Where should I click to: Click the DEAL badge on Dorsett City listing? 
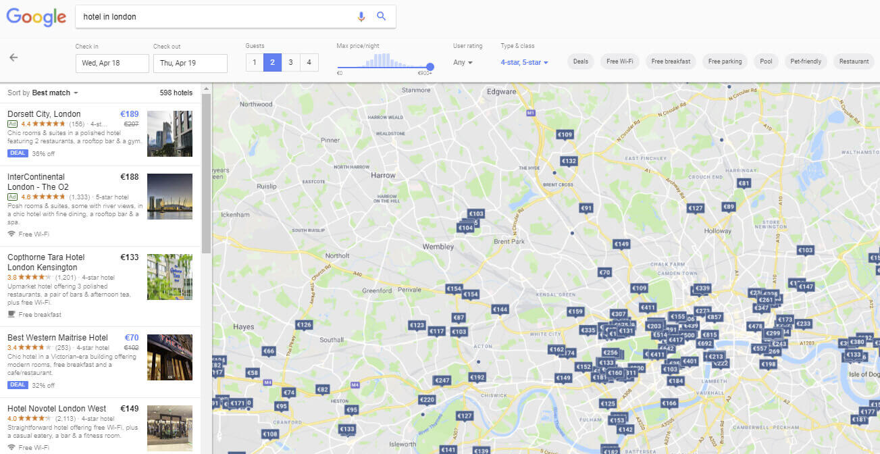click(x=17, y=153)
